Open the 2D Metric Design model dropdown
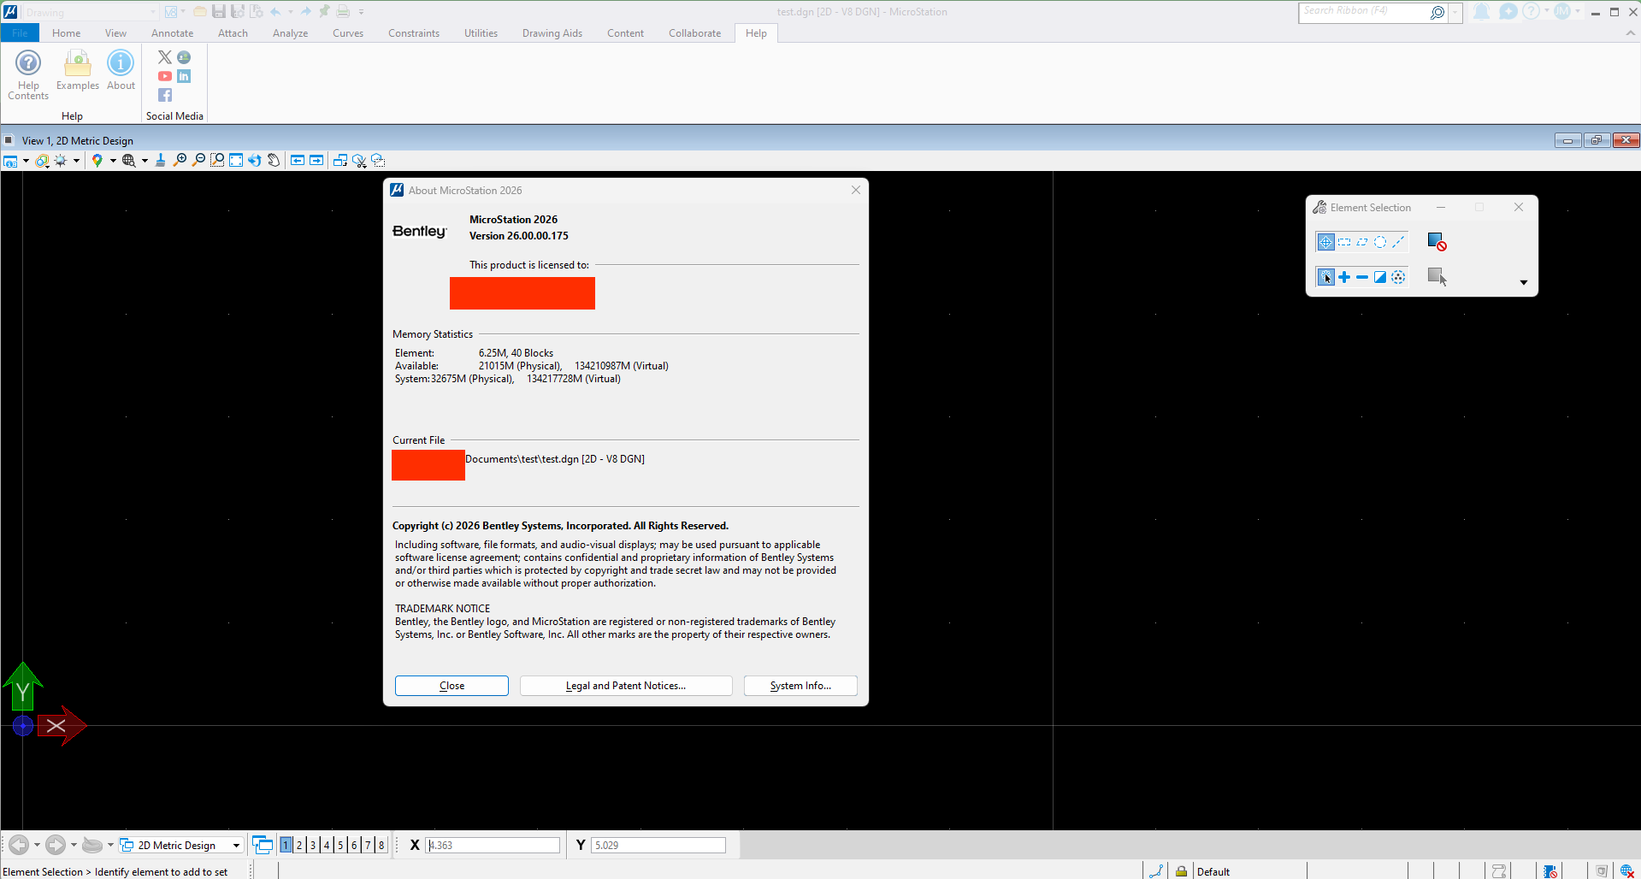Screen dimensions: 1641x879 click(236, 846)
